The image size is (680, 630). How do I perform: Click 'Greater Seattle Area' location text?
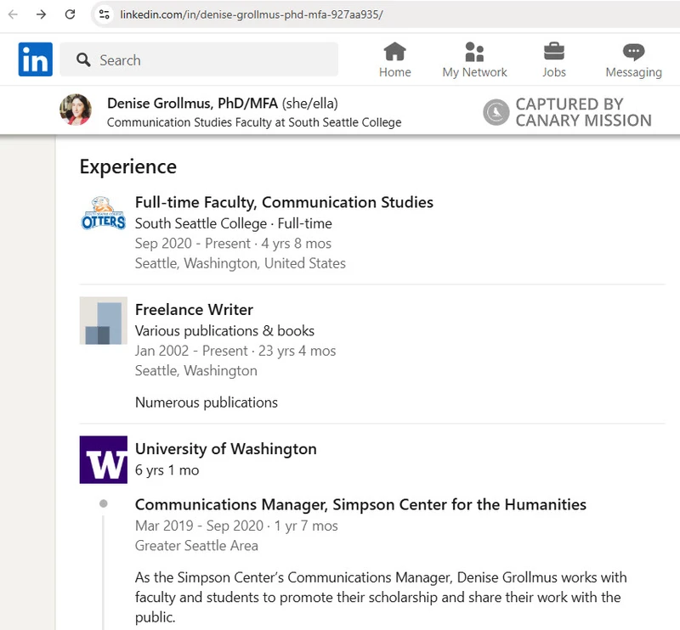pyautogui.click(x=196, y=546)
